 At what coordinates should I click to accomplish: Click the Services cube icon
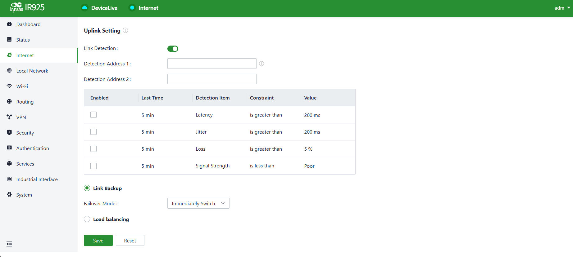(9, 164)
